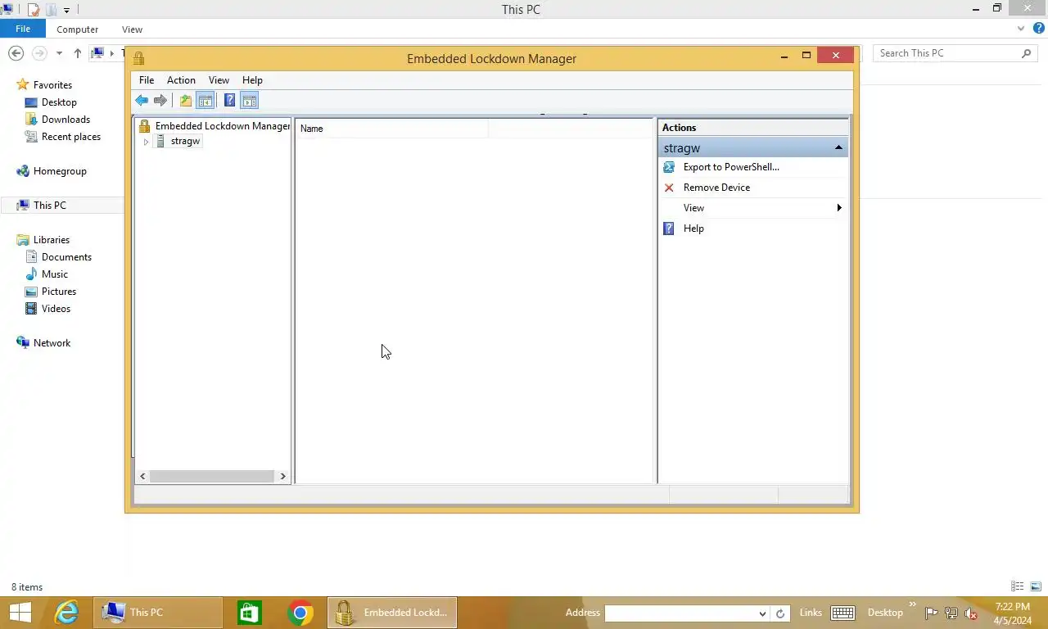Screen dimensions: 1048x629
Task: Launch Google Chrome from the taskbar
Action: click(300, 613)
